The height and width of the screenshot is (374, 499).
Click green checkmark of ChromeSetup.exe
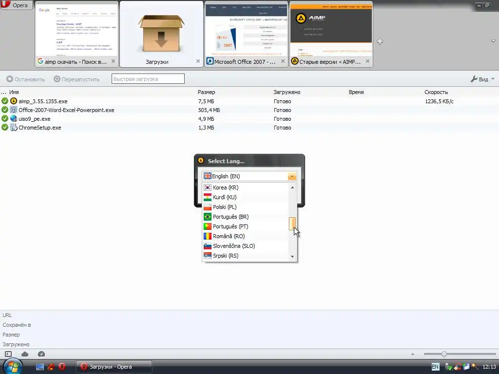5,128
